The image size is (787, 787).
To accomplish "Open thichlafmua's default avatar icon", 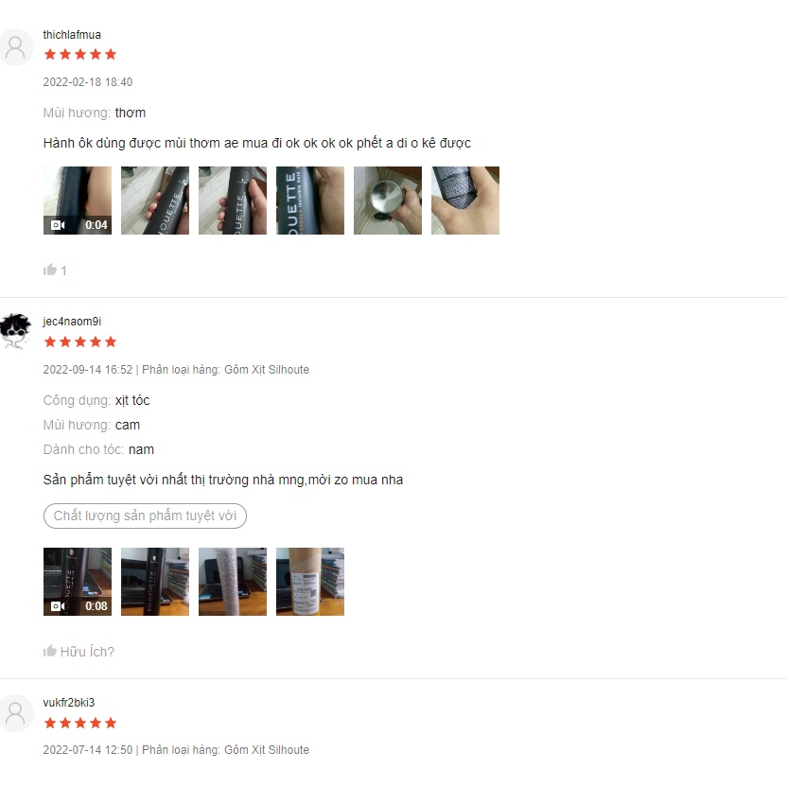I will (x=15, y=47).
